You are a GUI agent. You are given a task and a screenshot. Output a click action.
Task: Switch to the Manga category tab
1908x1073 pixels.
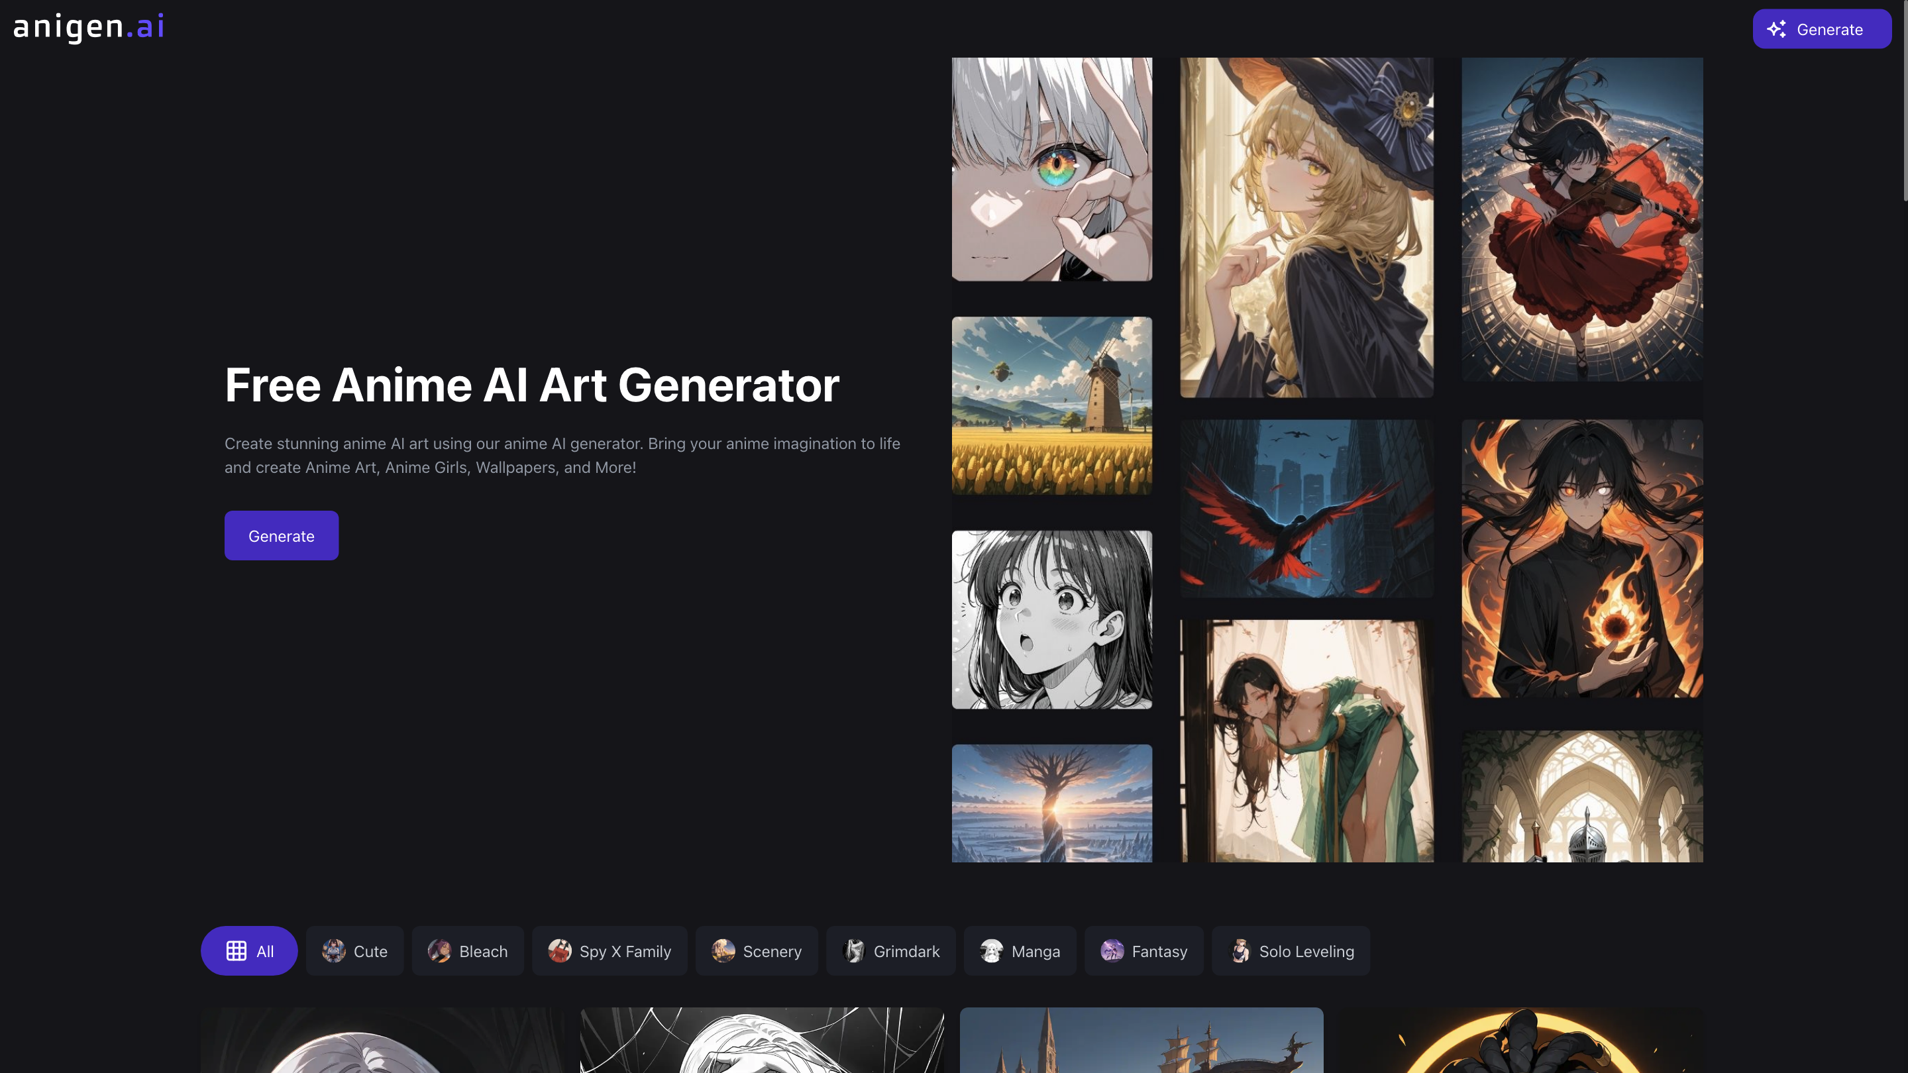pos(1019,951)
